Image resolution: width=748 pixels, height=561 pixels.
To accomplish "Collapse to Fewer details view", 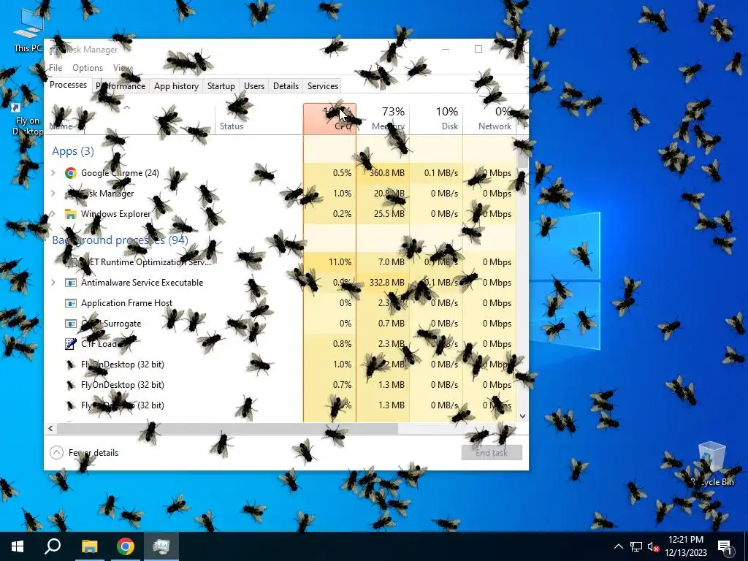I will click(x=85, y=453).
